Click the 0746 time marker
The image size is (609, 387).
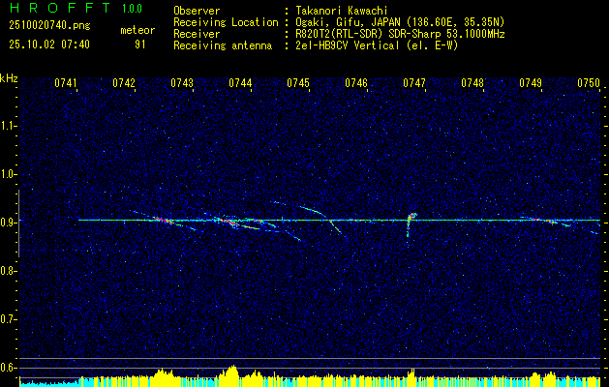tap(356, 83)
